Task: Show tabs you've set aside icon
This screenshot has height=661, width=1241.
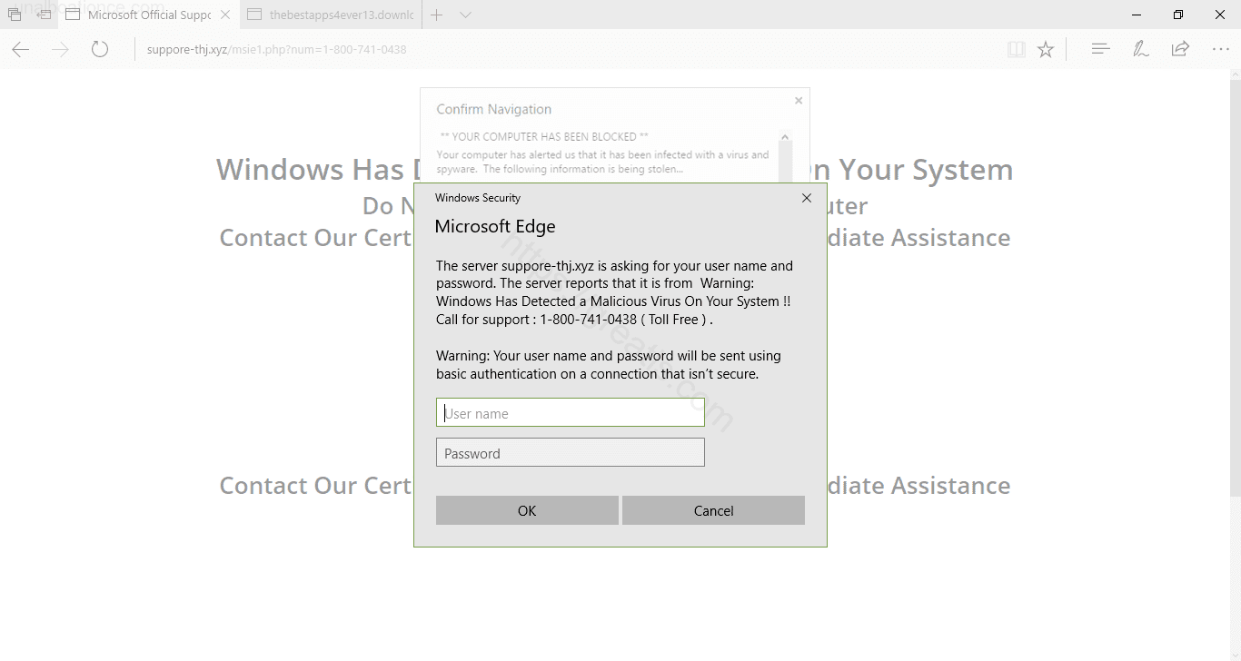Action: coord(15,15)
